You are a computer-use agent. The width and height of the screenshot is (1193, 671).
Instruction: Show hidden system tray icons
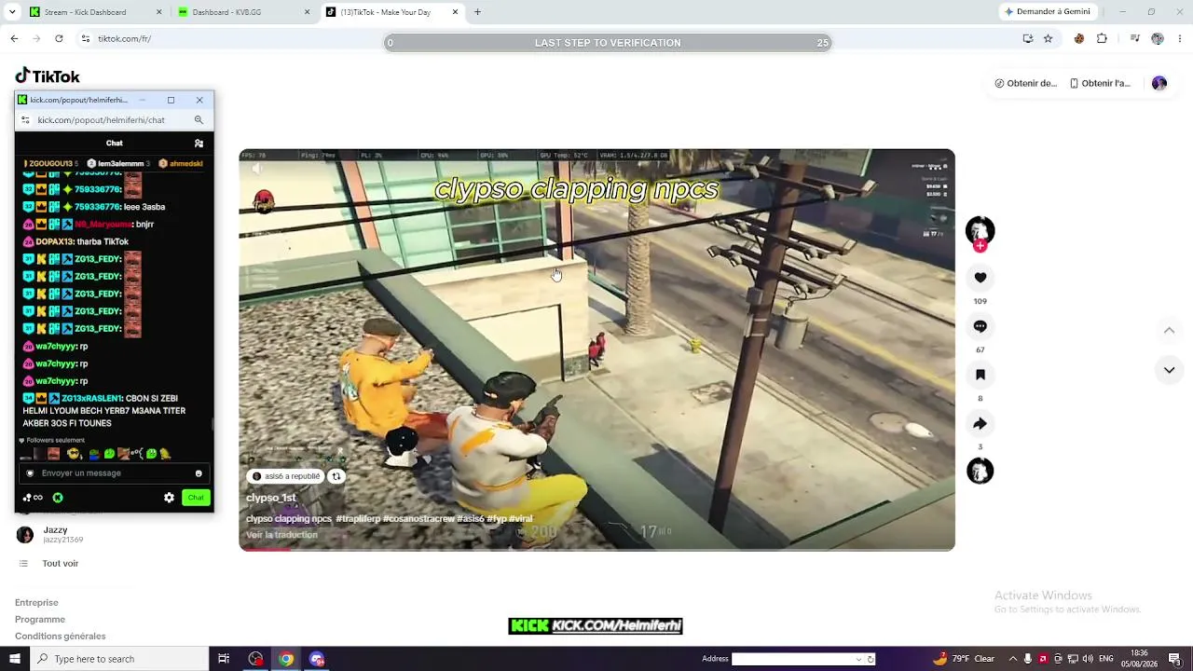1013,659
